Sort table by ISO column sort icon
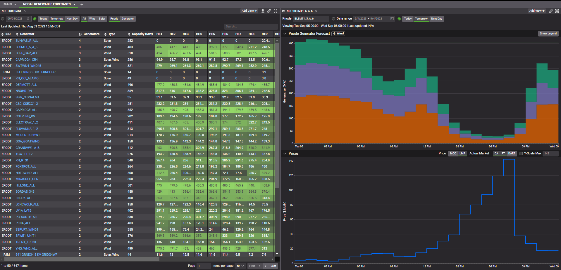This screenshot has height=270, width=561. click(3, 34)
